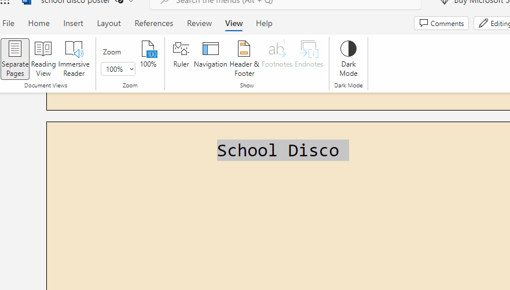The height and width of the screenshot is (290, 510).
Task: Click the School Disco heading text
Action: coord(278,150)
